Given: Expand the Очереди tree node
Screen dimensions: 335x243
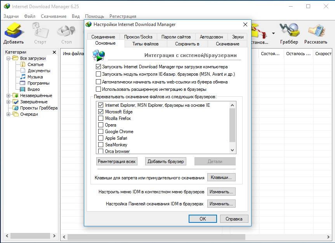Looking at the screenshot, I should click(x=8, y=114).
